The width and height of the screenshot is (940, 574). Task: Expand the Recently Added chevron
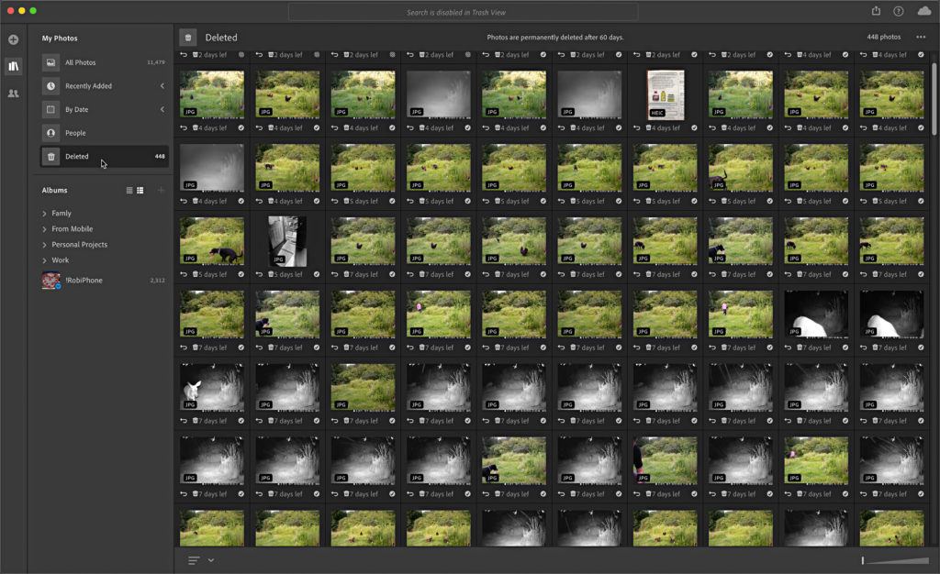(162, 85)
